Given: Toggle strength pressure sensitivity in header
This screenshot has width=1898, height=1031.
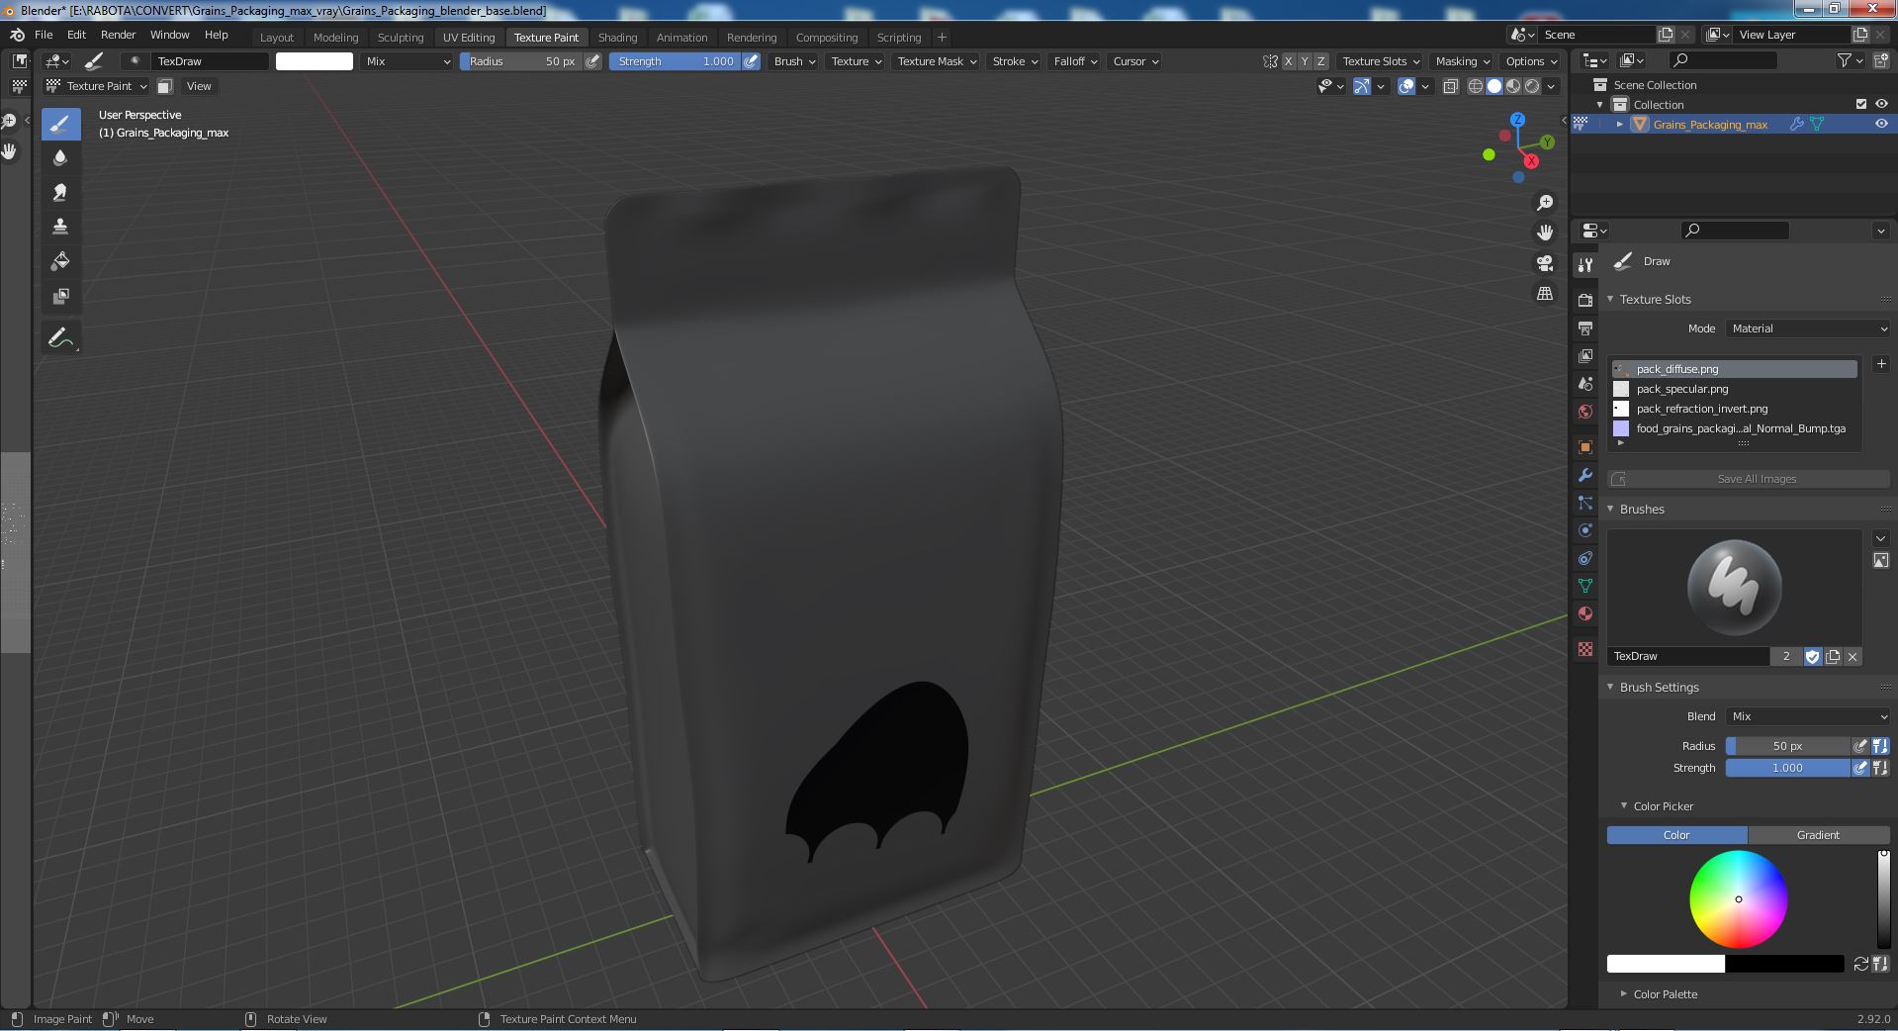Looking at the screenshot, I should coord(752,61).
